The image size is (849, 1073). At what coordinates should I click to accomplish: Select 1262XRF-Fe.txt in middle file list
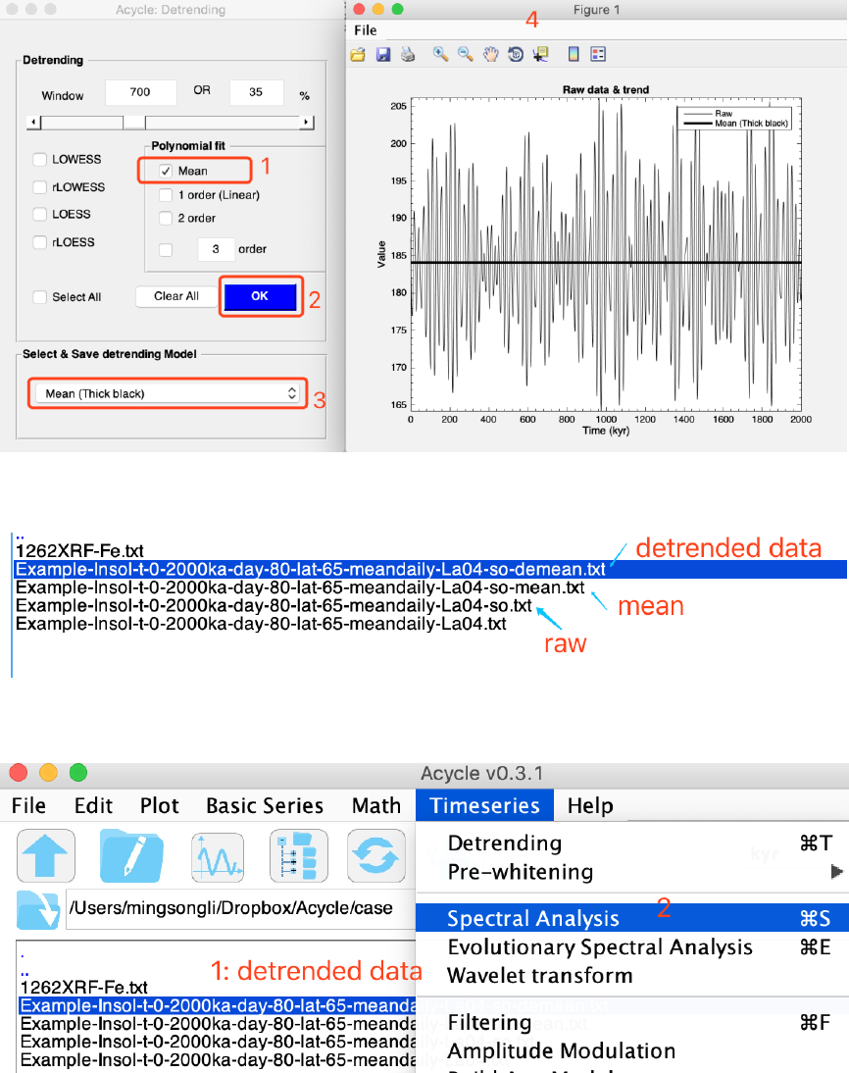80,551
